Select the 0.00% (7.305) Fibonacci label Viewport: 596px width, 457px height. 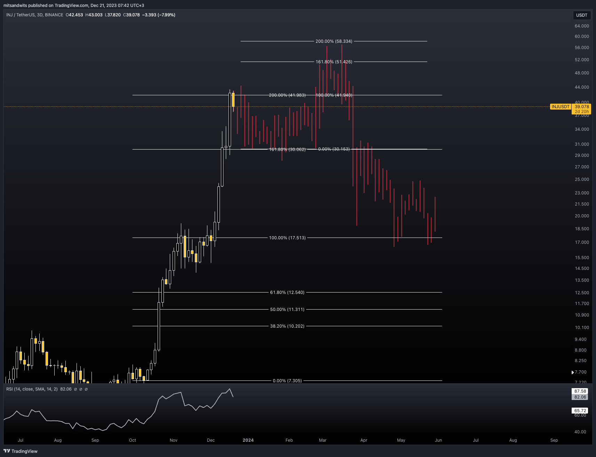pos(287,381)
